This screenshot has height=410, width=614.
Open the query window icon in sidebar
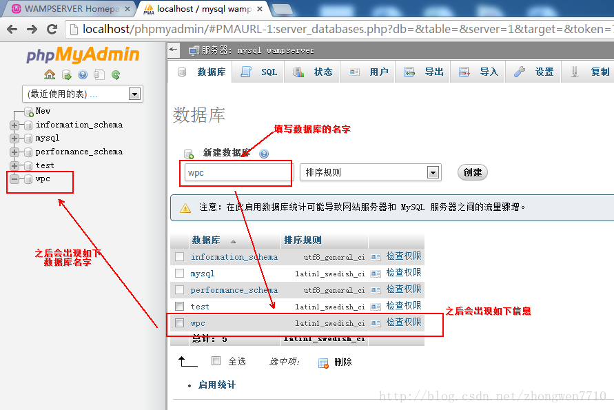pos(99,74)
